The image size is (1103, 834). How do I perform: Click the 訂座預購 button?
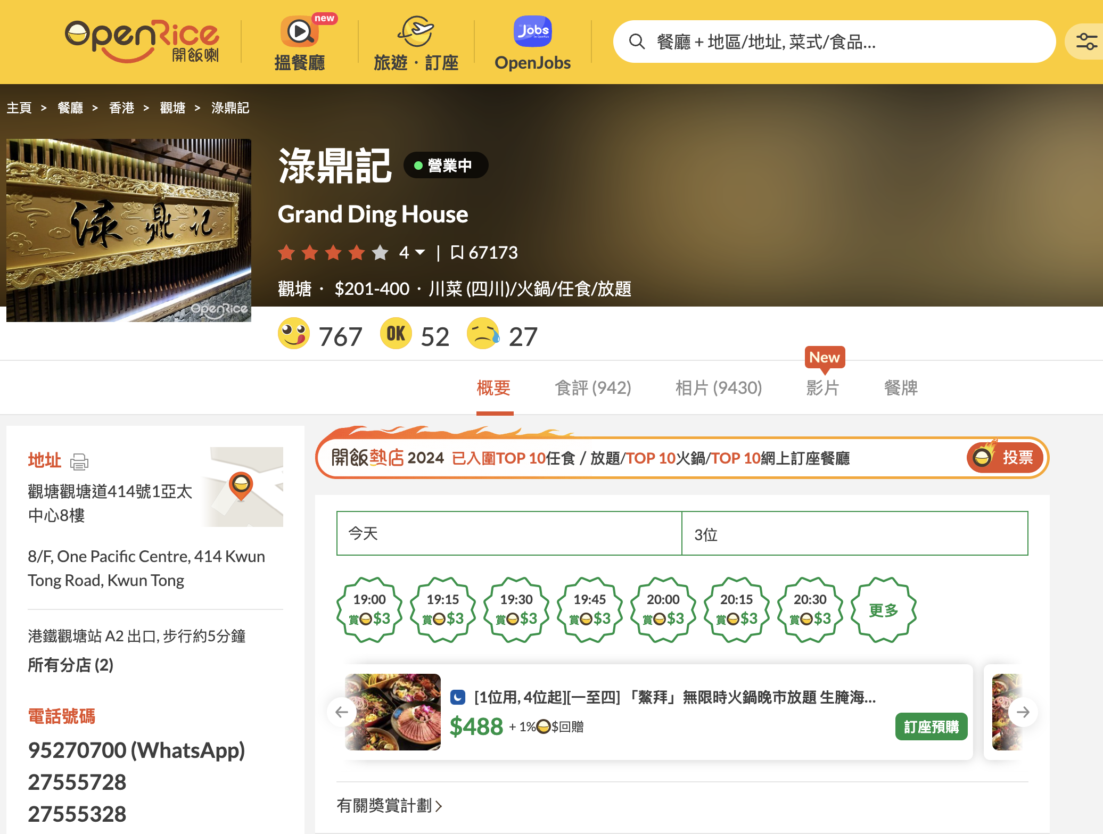(x=932, y=726)
